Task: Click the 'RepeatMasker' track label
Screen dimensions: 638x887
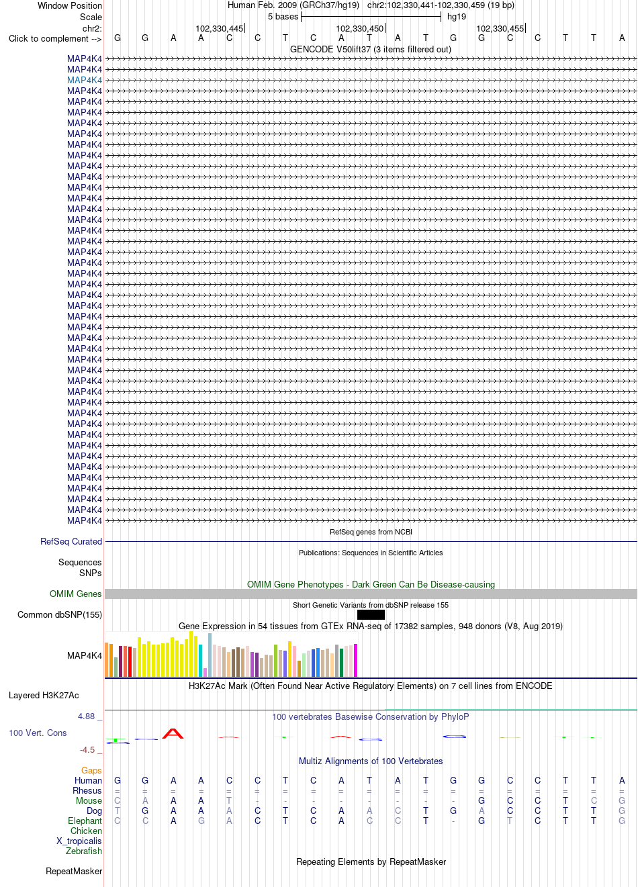Action: pyautogui.click(x=74, y=871)
